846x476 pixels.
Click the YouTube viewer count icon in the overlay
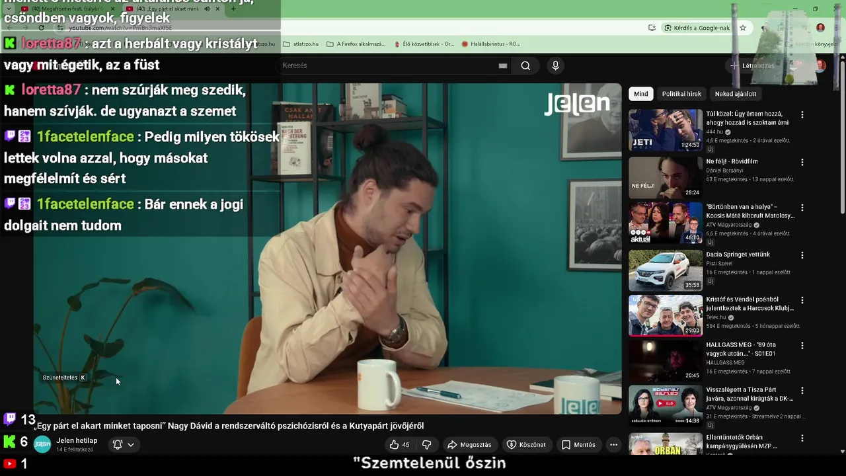click(x=9, y=464)
